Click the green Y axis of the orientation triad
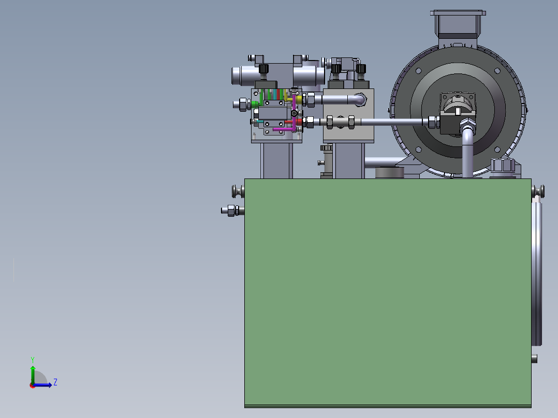Viewport: 558px width, 418px height. pyautogui.click(x=33, y=375)
